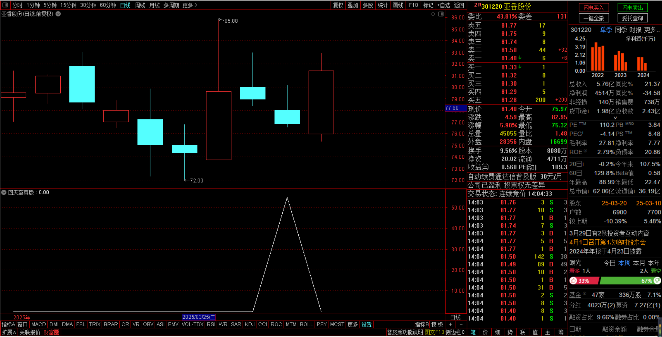The height and width of the screenshot is (337, 662).
Task: Switch to 15分钟 period
Action: [x=68, y=5]
